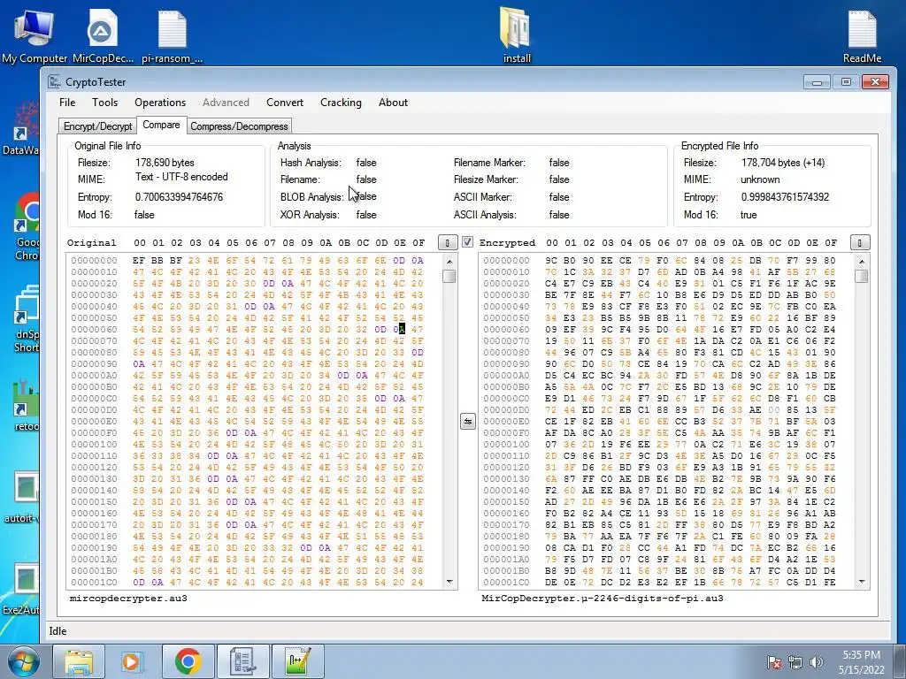Screen dimensions: 906x679
Task: Click the highlighted 0A byte at offset 00000060
Action: pos(401,329)
